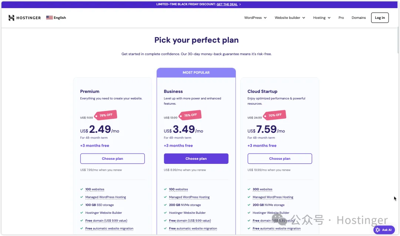
Task: Follow the Get the Deal link
Action: pyautogui.click(x=227, y=4)
